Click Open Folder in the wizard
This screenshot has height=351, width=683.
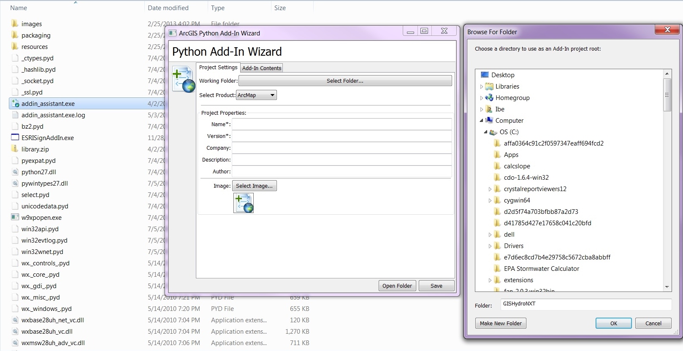point(397,286)
